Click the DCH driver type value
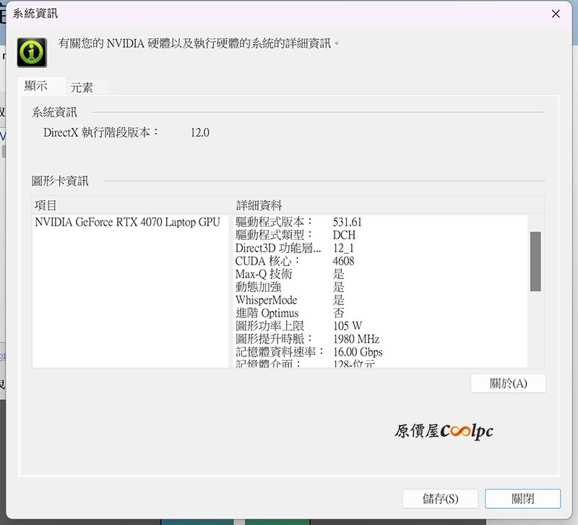 pyautogui.click(x=345, y=235)
